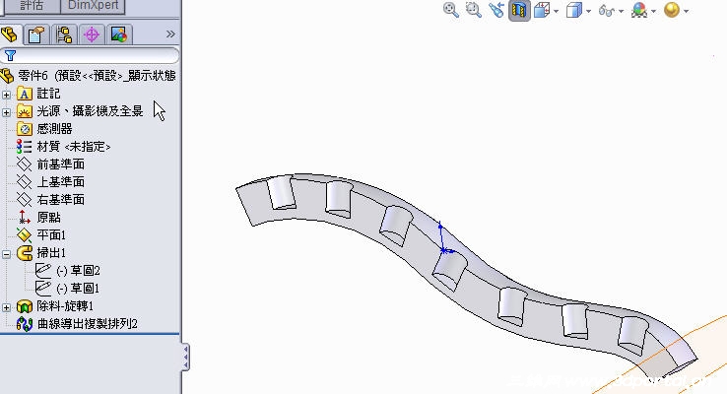Screen dimensions: 727x394
Task: Collapse the 掃出1 sweep feature
Action: [x=7, y=254]
